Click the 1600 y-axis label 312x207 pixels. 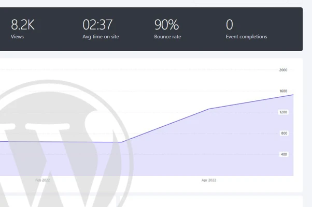tap(283, 91)
